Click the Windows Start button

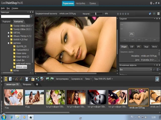4,117
